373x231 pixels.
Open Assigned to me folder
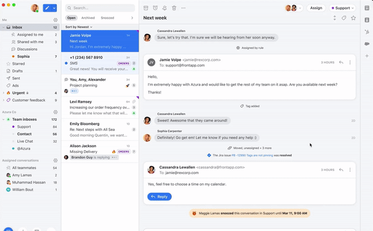30,34
